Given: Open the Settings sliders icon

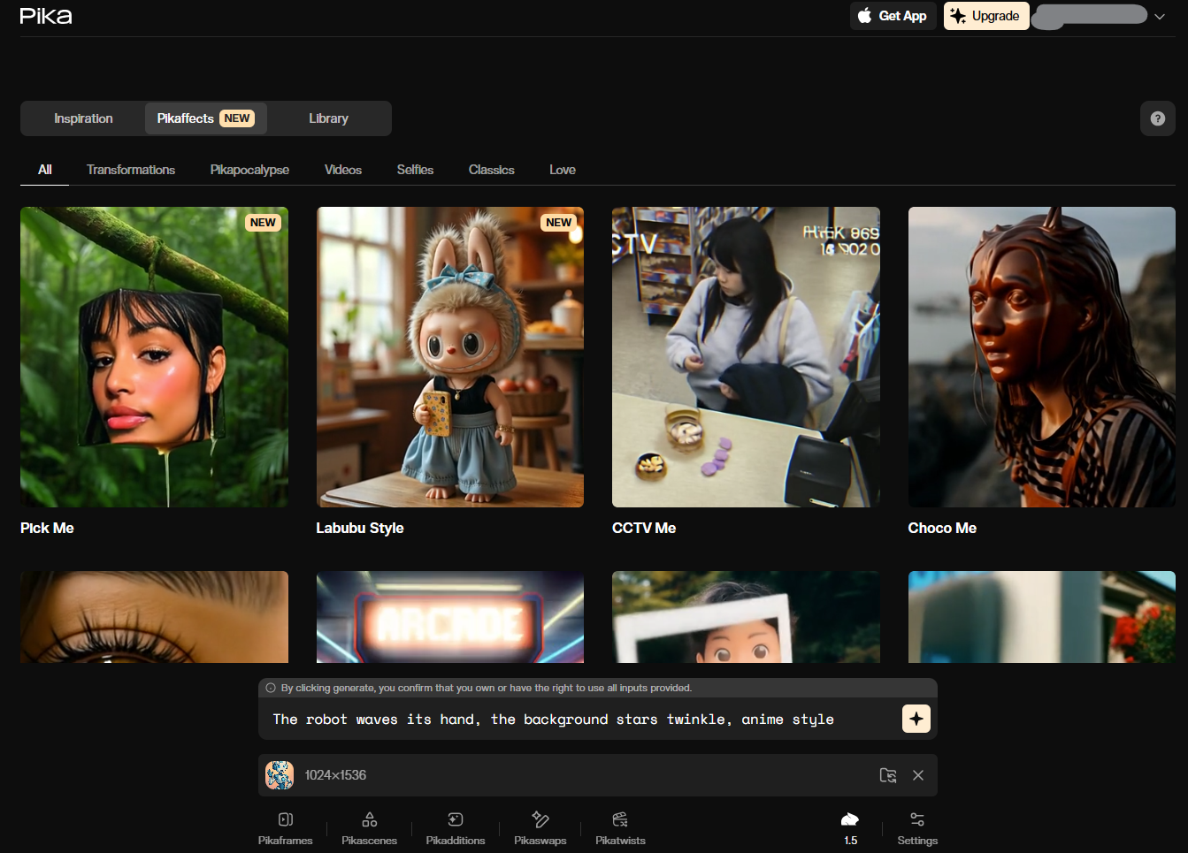Looking at the screenshot, I should point(916,828).
